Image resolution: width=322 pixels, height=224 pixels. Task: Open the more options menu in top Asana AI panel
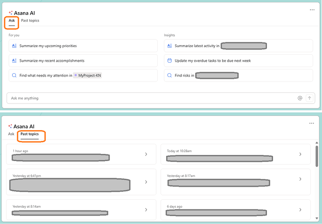coord(312,10)
